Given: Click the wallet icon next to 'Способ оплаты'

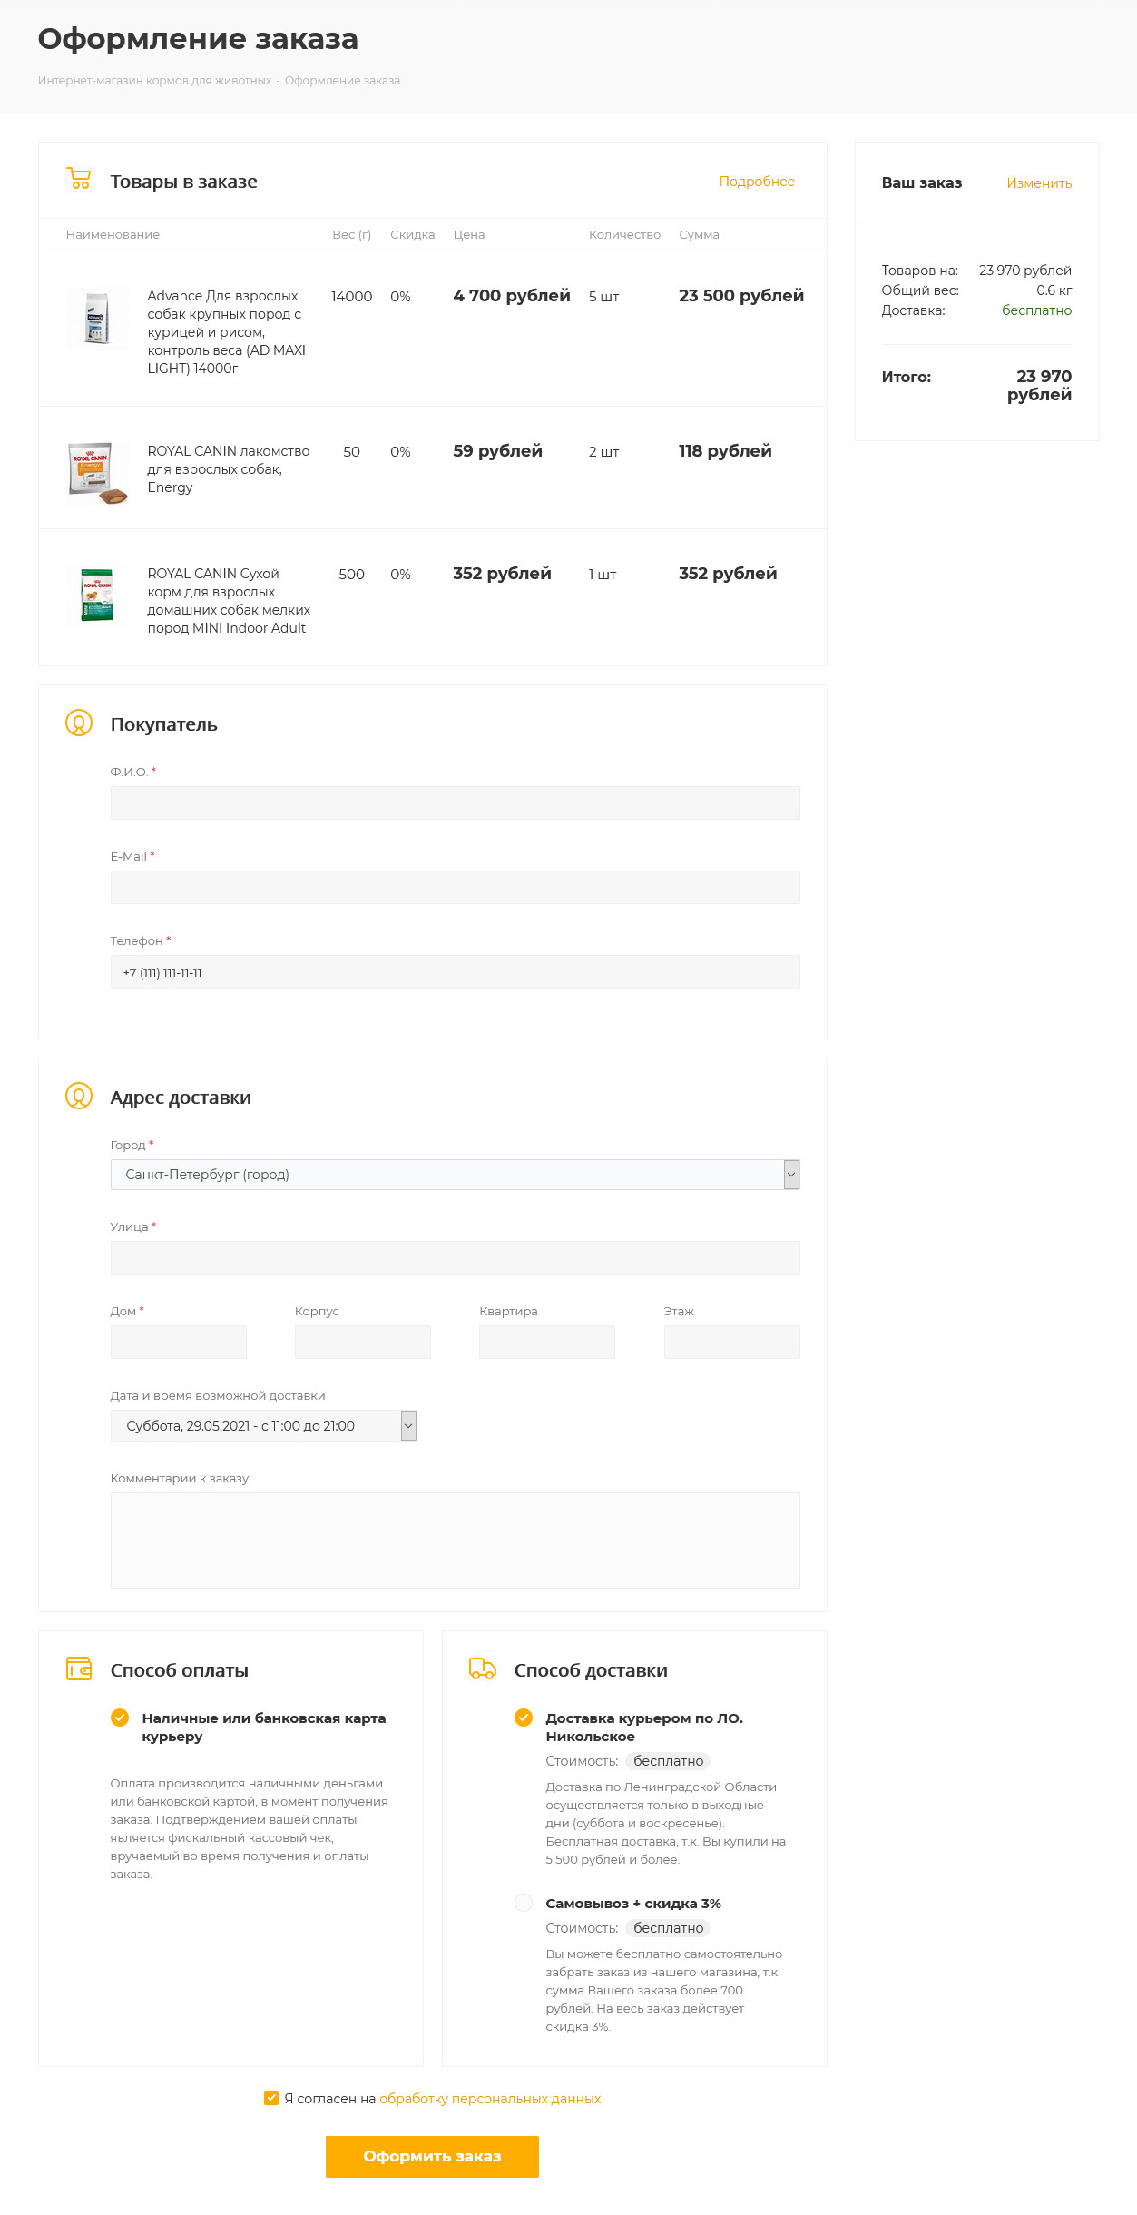Looking at the screenshot, I should coord(79,1669).
